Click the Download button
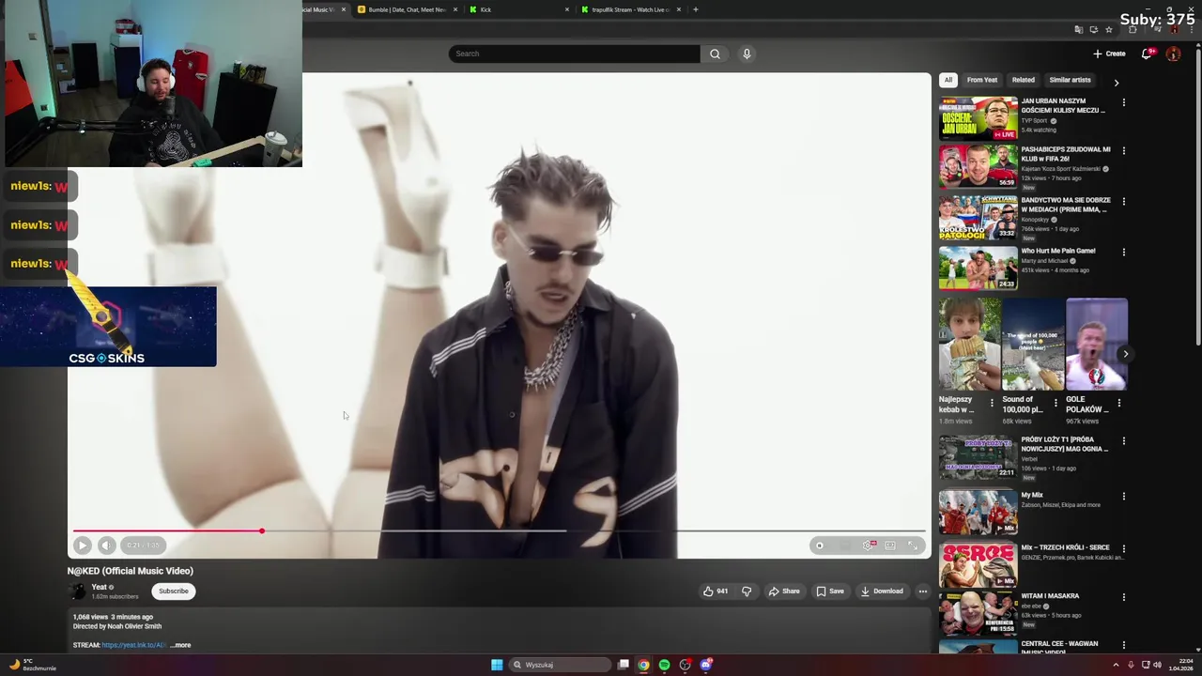 click(882, 591)
